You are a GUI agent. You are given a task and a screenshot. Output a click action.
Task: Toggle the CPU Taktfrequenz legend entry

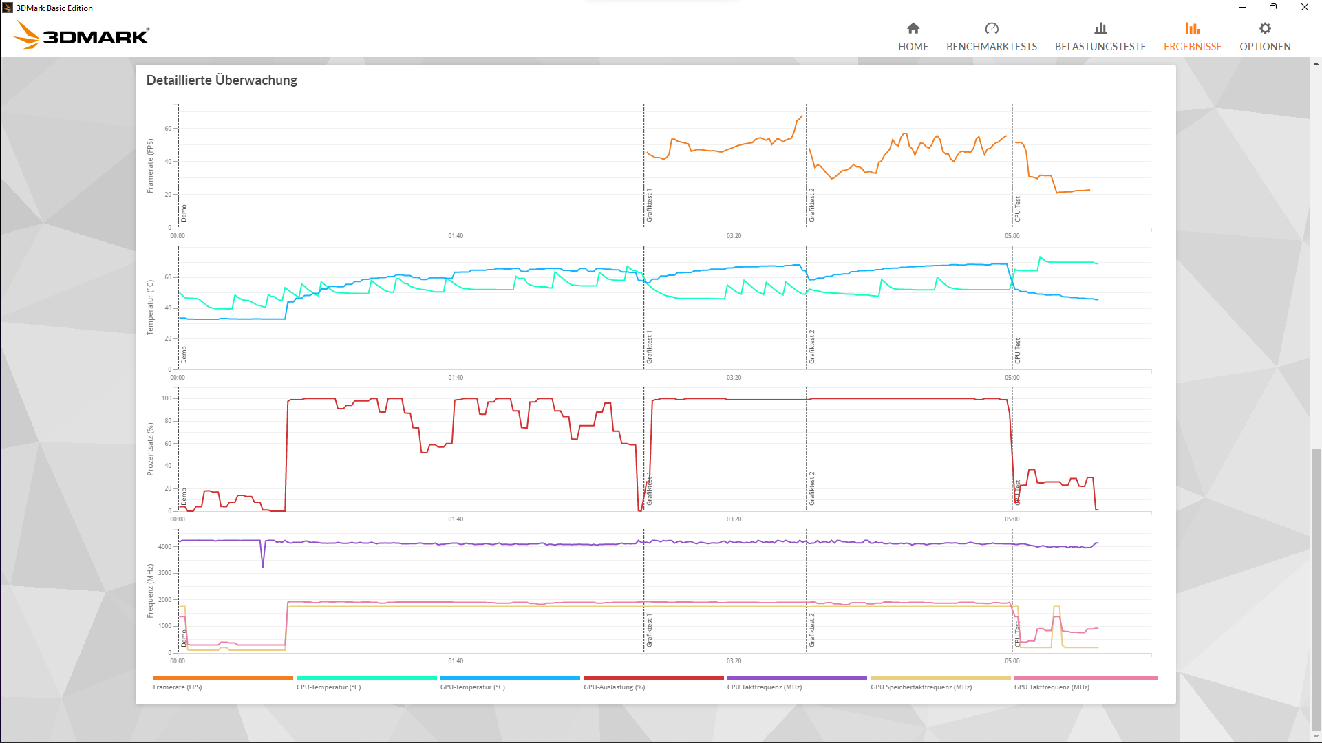point(764,687)
